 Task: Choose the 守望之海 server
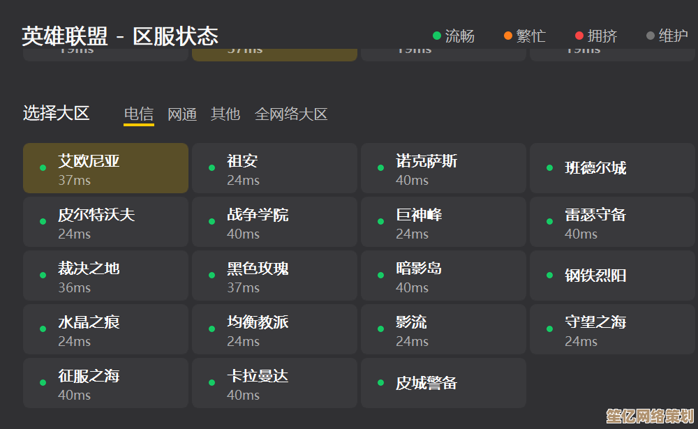click(x=612, y=329)
